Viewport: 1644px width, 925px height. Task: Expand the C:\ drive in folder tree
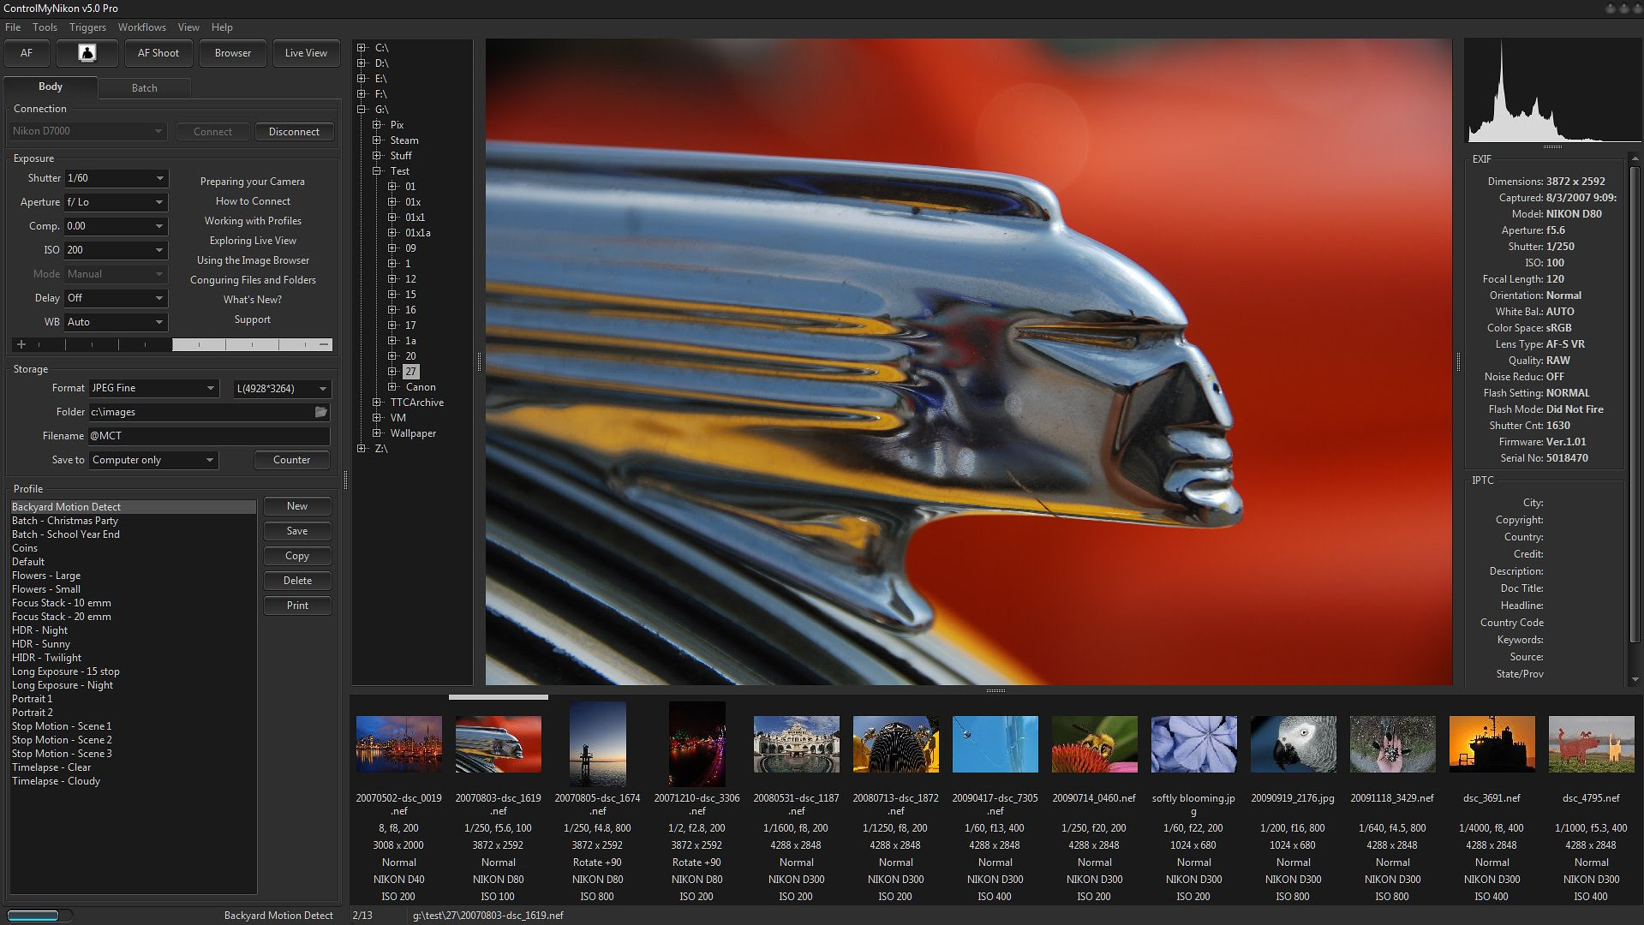click(x=362, y=48)
